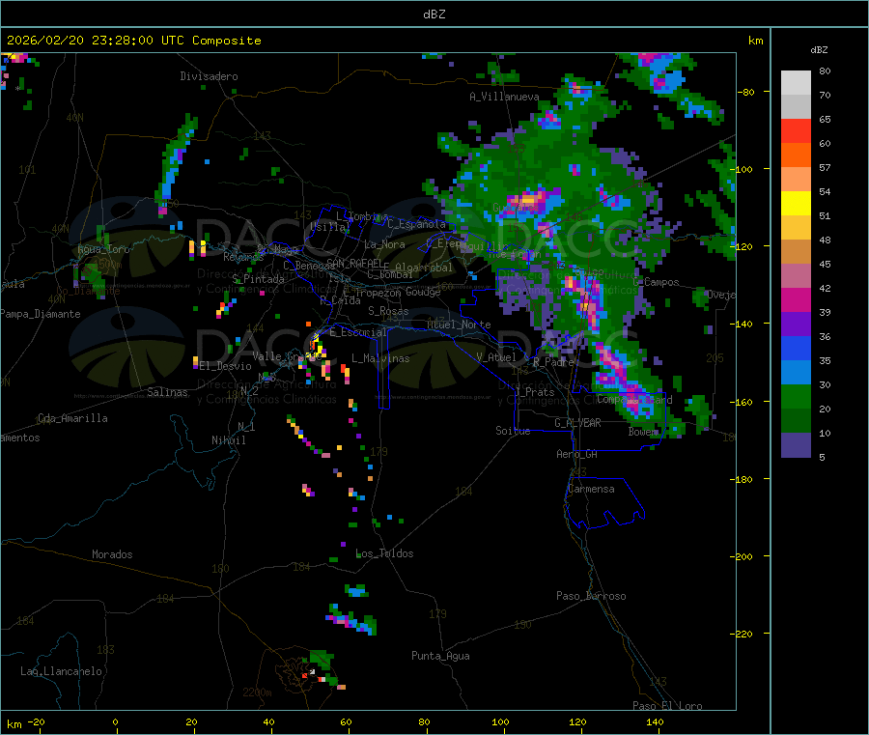The image size is (869, 735).
Task: Click the C_Campos map label
Action: (657, 282)
